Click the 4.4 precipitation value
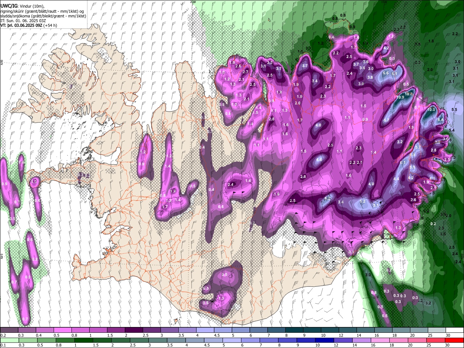The image size is (464, 348). (396, 179)
